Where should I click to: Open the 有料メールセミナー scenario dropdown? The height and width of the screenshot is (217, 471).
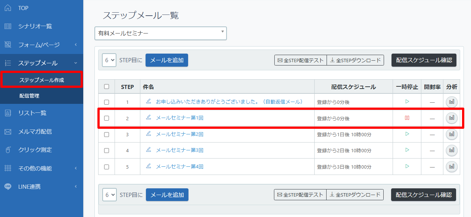tap(160, 33)
